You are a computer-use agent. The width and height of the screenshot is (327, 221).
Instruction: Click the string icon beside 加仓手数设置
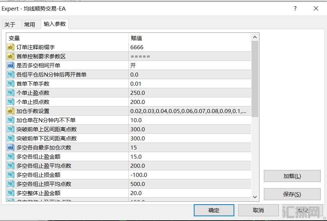pos(11,111)
